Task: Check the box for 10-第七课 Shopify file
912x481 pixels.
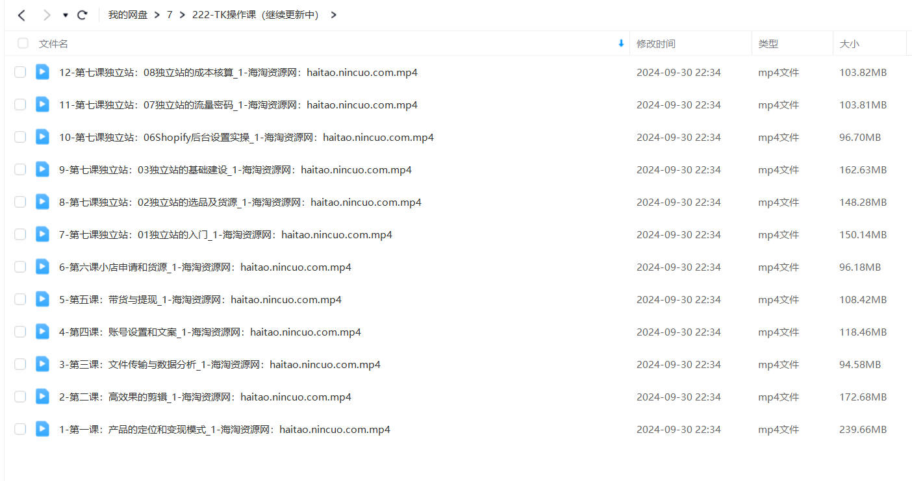Action: point(20,137)
